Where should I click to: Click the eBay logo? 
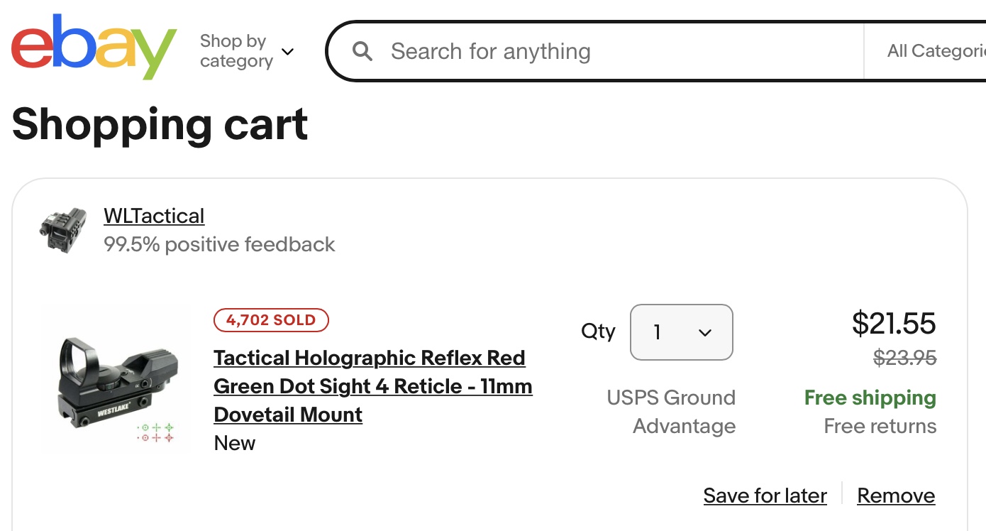[x=94, y=47]
